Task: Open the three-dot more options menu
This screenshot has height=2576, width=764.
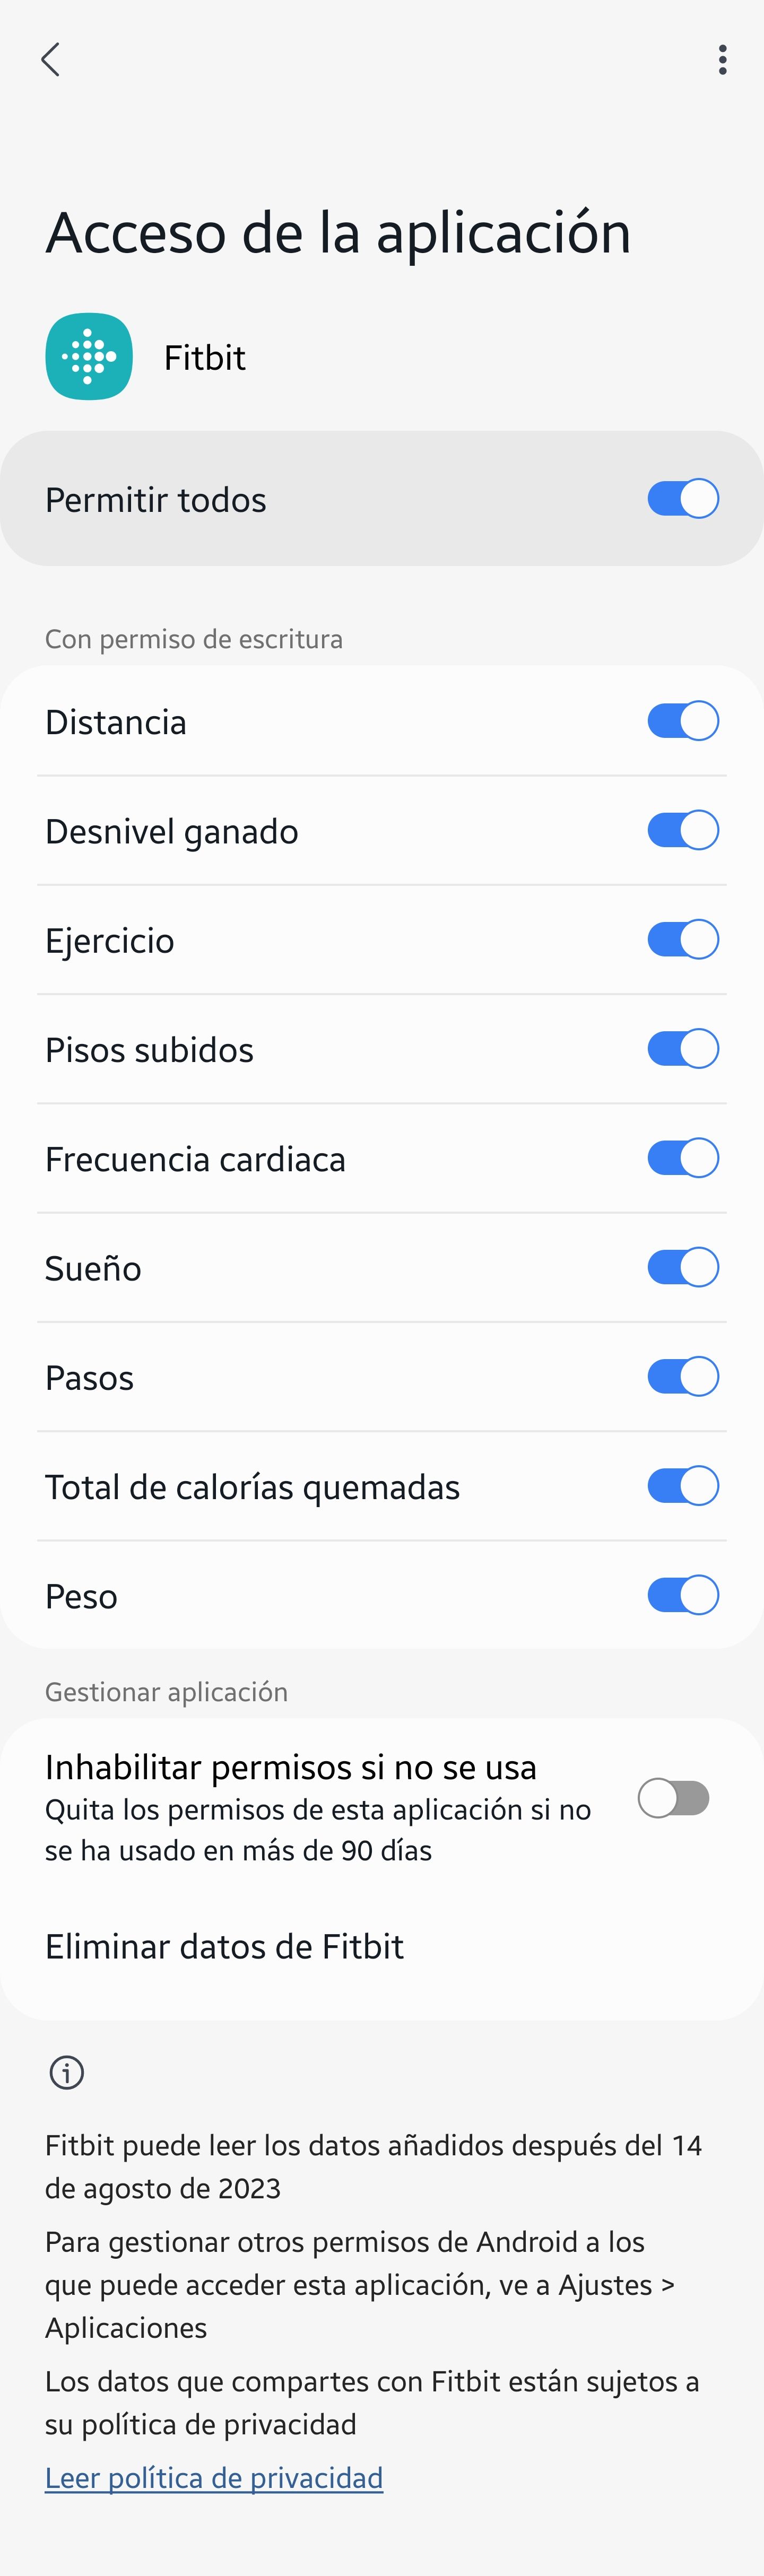Action: coord(722,60)
